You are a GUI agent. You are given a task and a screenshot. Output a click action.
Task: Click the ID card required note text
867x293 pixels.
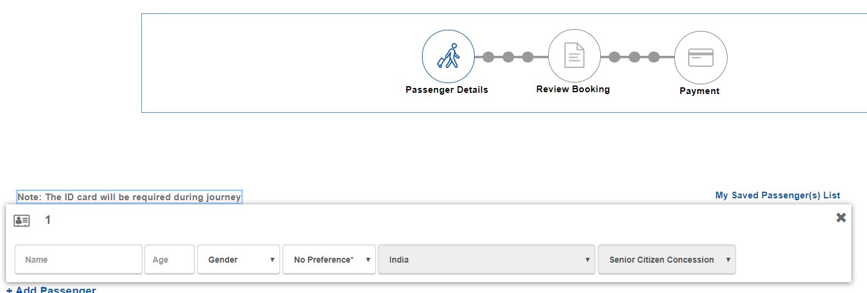(129, 197)
